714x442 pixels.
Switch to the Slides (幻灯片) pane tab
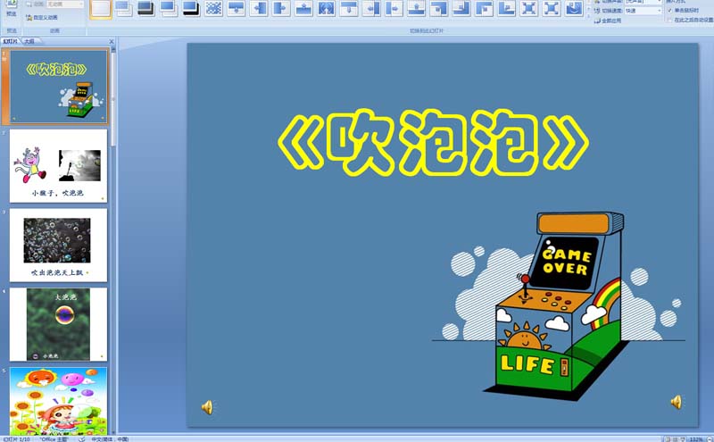tap(11, 41)
